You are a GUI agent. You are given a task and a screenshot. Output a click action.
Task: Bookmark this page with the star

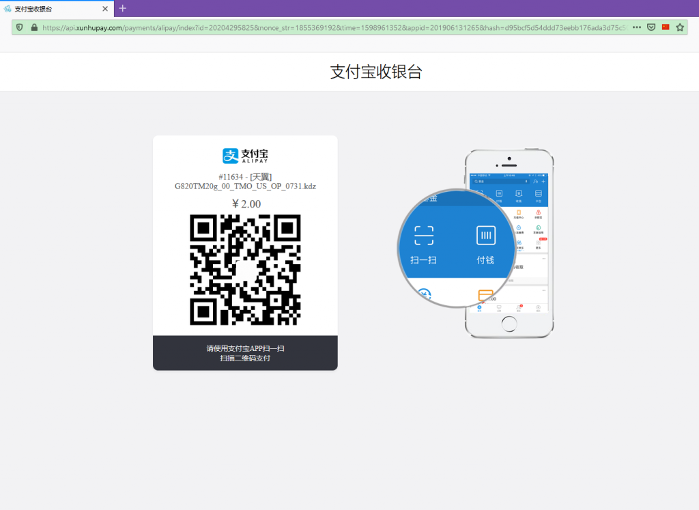[680, 27]
